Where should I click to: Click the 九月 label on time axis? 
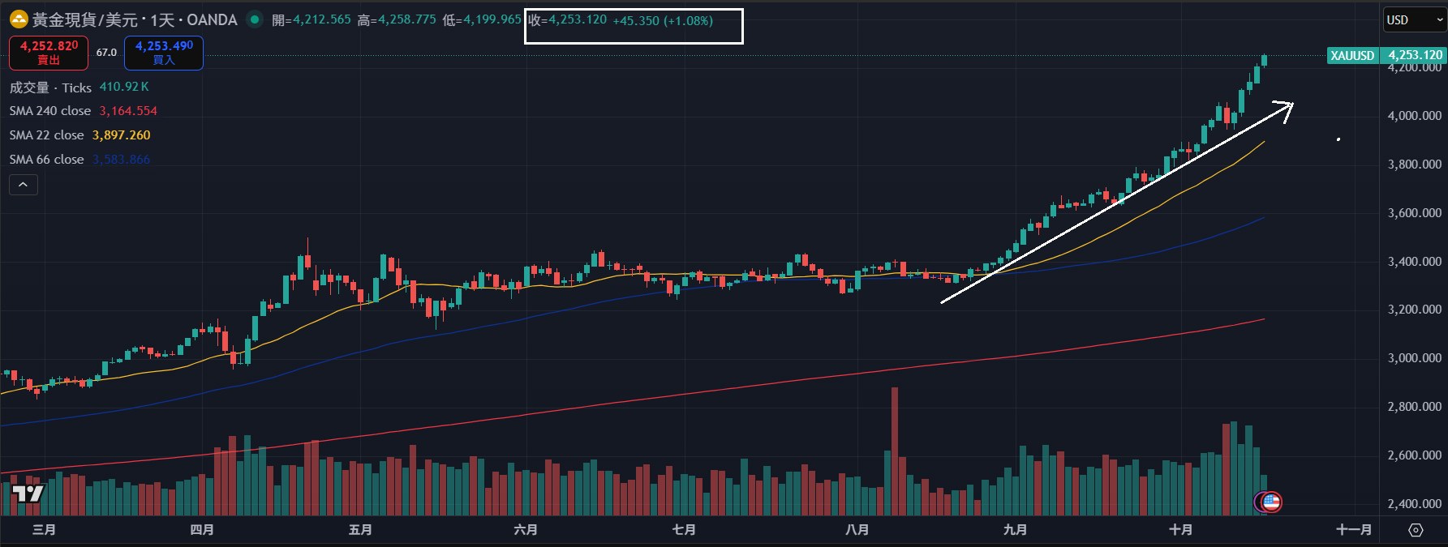point(1015,530)
